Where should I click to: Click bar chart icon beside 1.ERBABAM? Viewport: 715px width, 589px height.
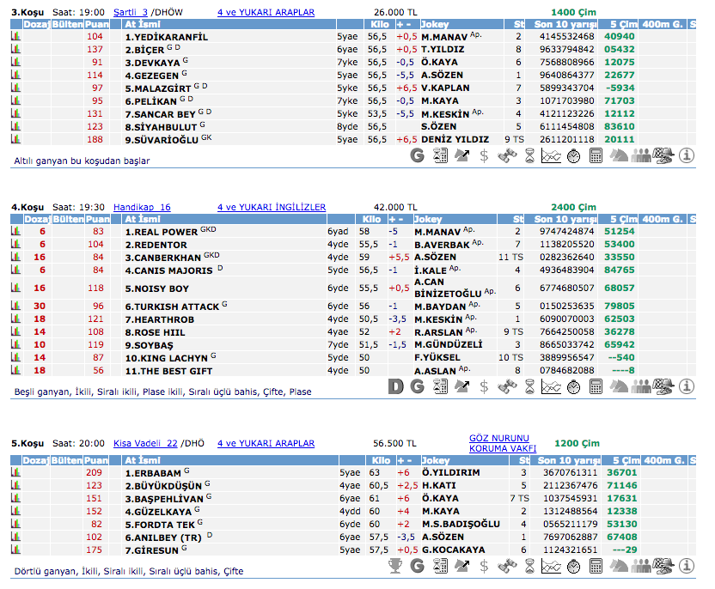[x=15, y=473]
